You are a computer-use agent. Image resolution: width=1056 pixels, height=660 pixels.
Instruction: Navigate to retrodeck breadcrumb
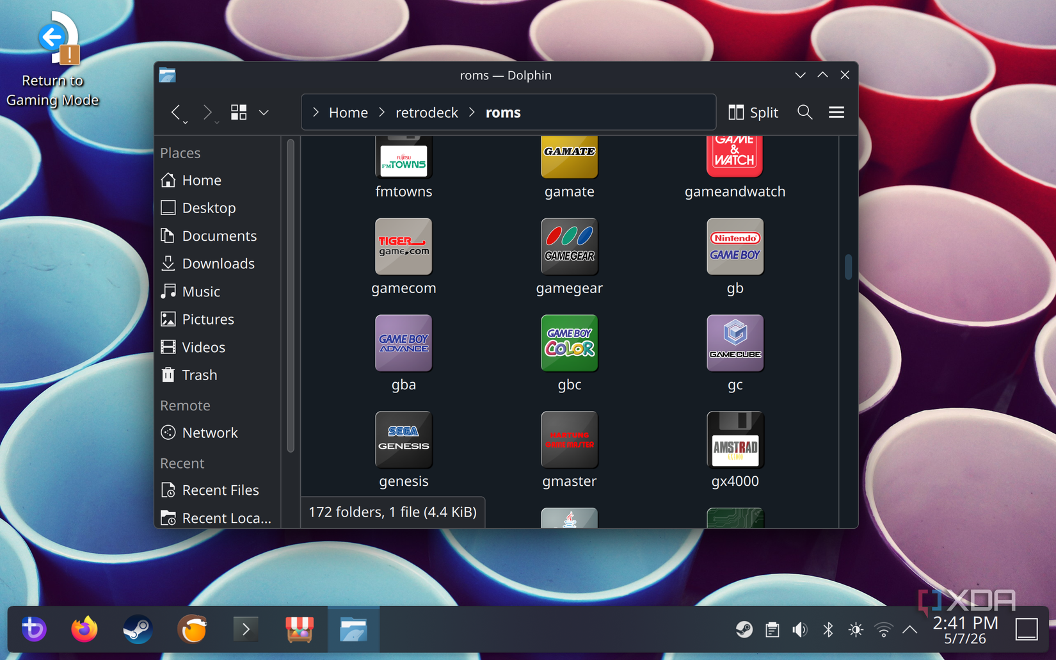426,112
